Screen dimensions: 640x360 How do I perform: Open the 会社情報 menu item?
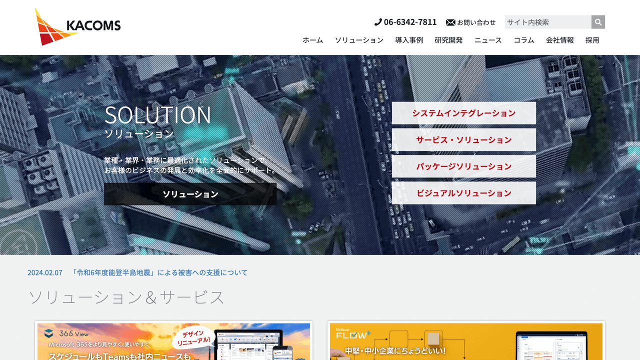click(559, 40)
